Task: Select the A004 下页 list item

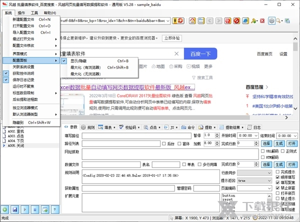Action: (x=15, y=141)
